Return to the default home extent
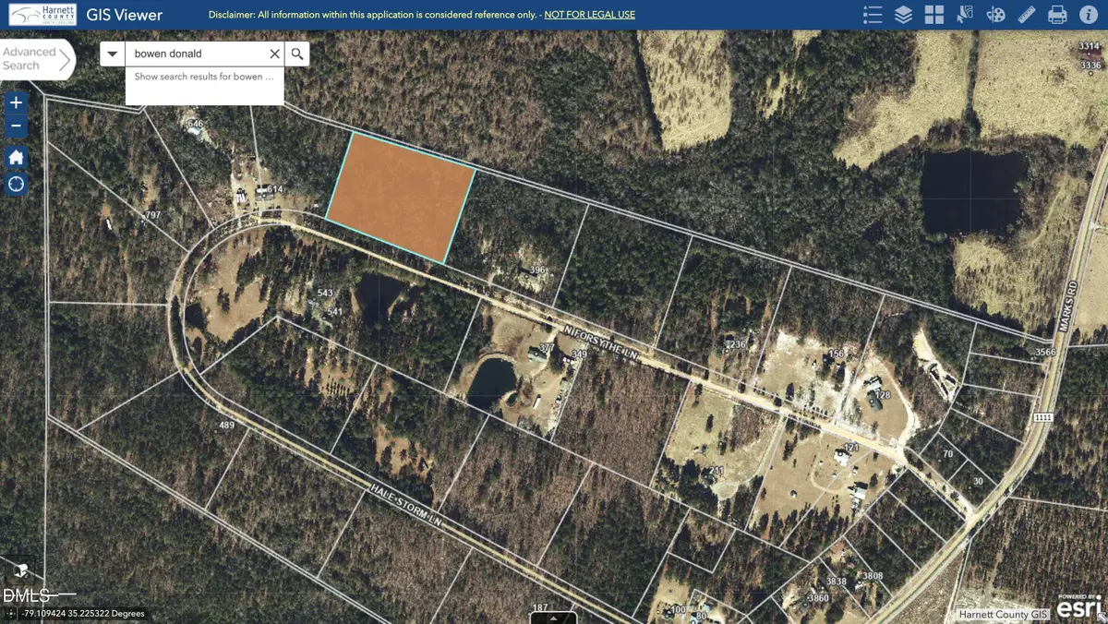This screenshot has width=1108, height=624. pos(16,157)
